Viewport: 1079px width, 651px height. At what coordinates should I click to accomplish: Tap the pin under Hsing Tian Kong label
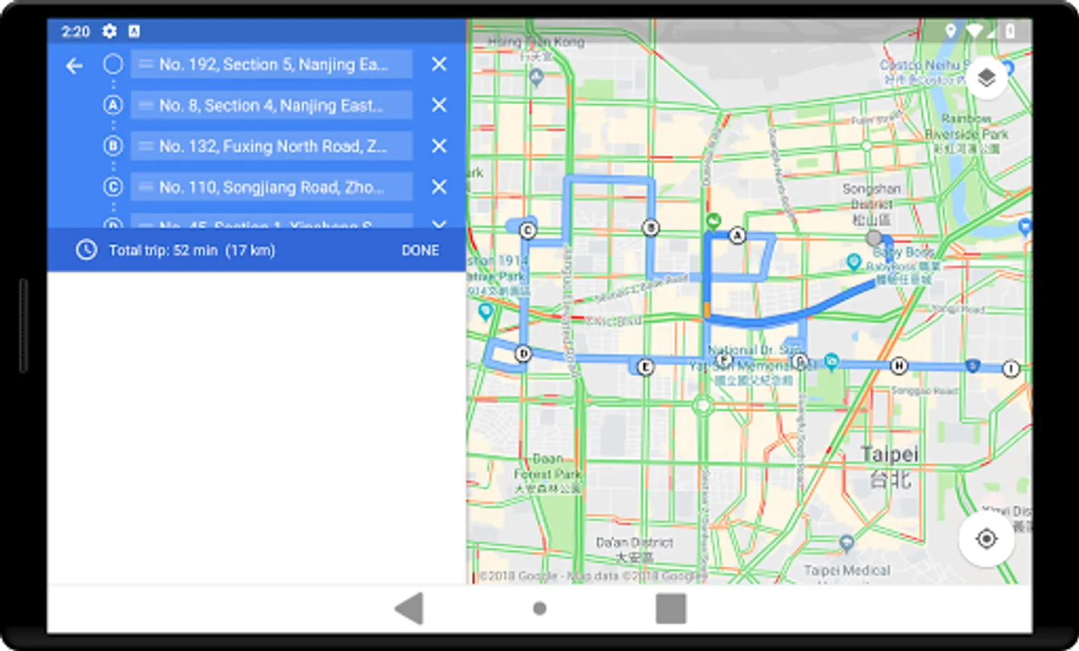[x=536, y=77]
